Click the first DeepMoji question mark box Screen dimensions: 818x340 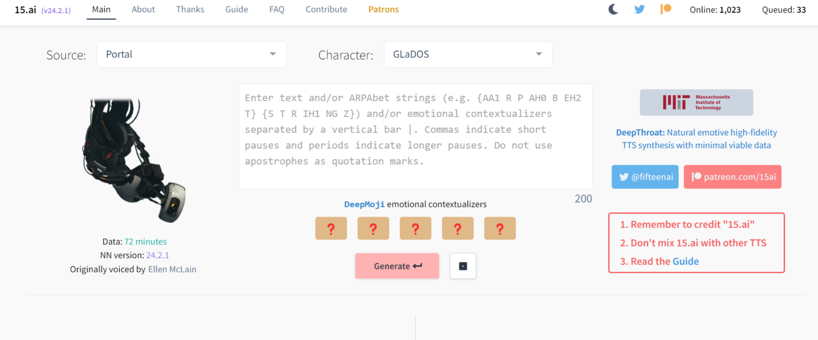[x=331, y=228]
